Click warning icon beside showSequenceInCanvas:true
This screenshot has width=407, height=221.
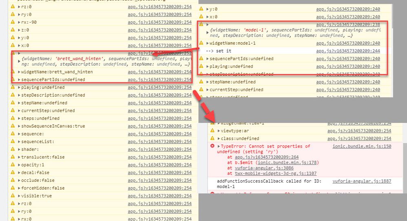click(13, 126)
